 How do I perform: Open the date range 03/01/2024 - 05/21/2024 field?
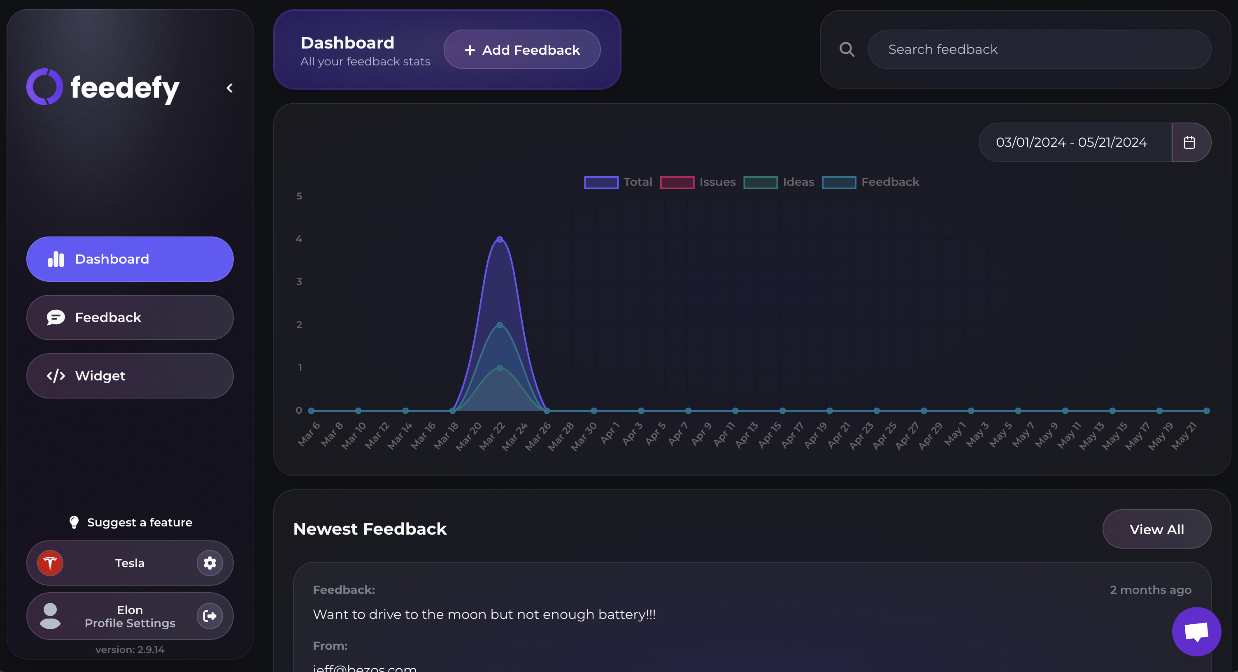tap(1071, 142)
